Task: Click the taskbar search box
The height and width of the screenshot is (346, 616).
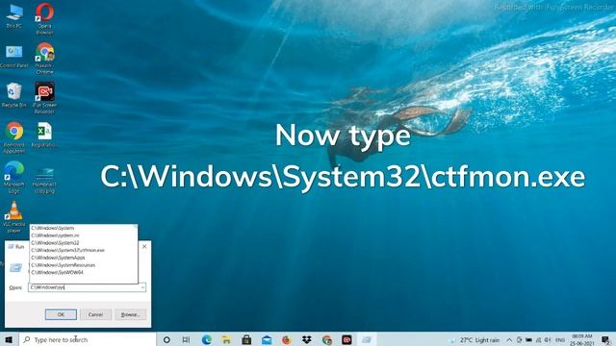Action: pyautogui.click(x=88, y=339)
